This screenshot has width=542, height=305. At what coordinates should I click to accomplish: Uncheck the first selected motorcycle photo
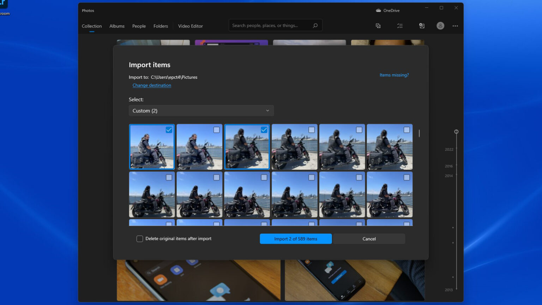click(x=168, y=130)
